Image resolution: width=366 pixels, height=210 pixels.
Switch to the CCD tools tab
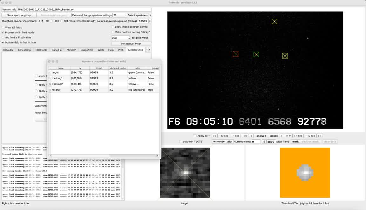point(41,50)
